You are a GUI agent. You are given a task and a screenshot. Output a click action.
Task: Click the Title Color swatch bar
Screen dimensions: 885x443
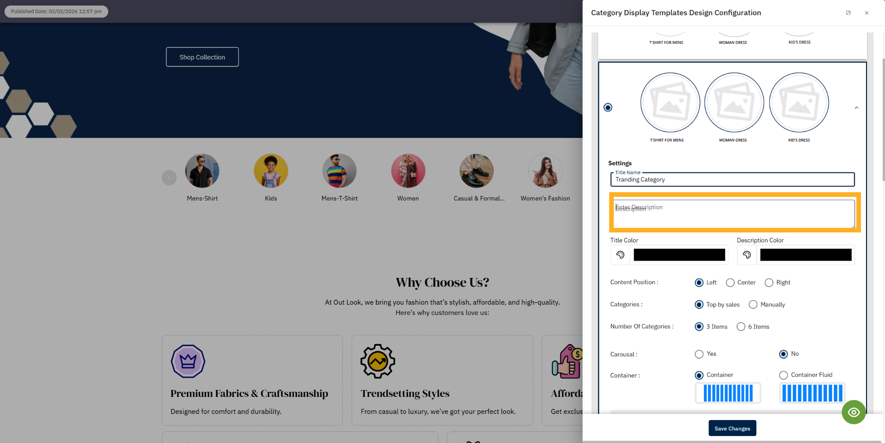click(x=679, y=254)
